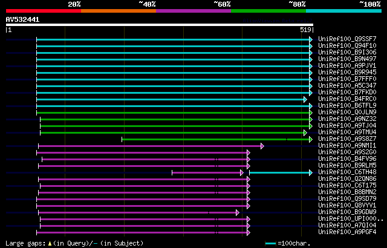Click the cyan 100char scale marker
Screen dimensions: 387x248
tap(270, 244)
